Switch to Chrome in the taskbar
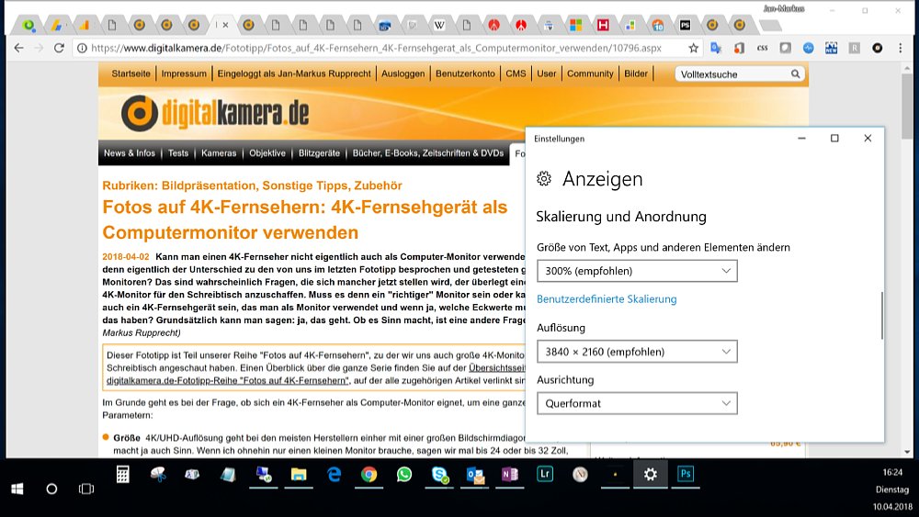The height and width of the screenshot is (517, 919). pos(369,474)
